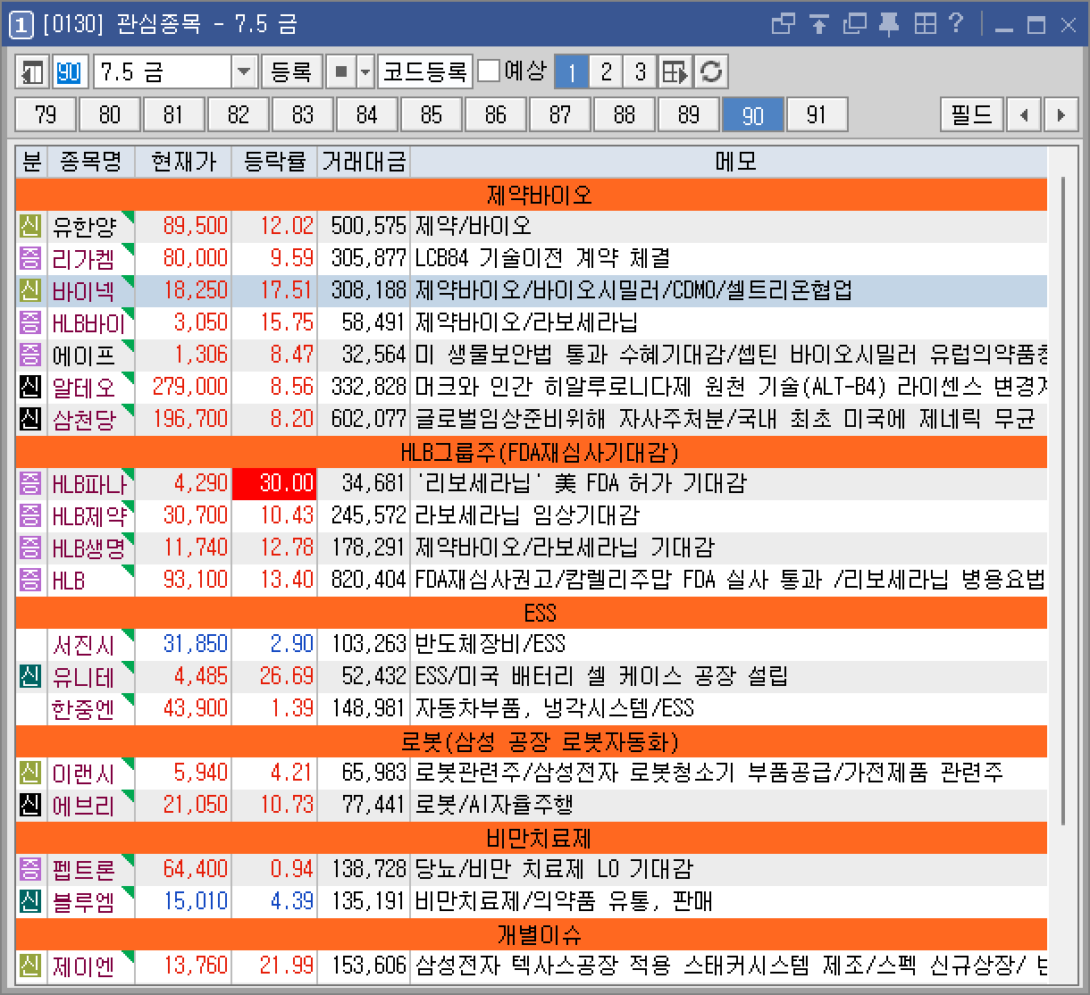Image resolution: width=1090 pixels, height=995 pixels.
Task: Click the ESS section header row
Action: coord(531,612)
